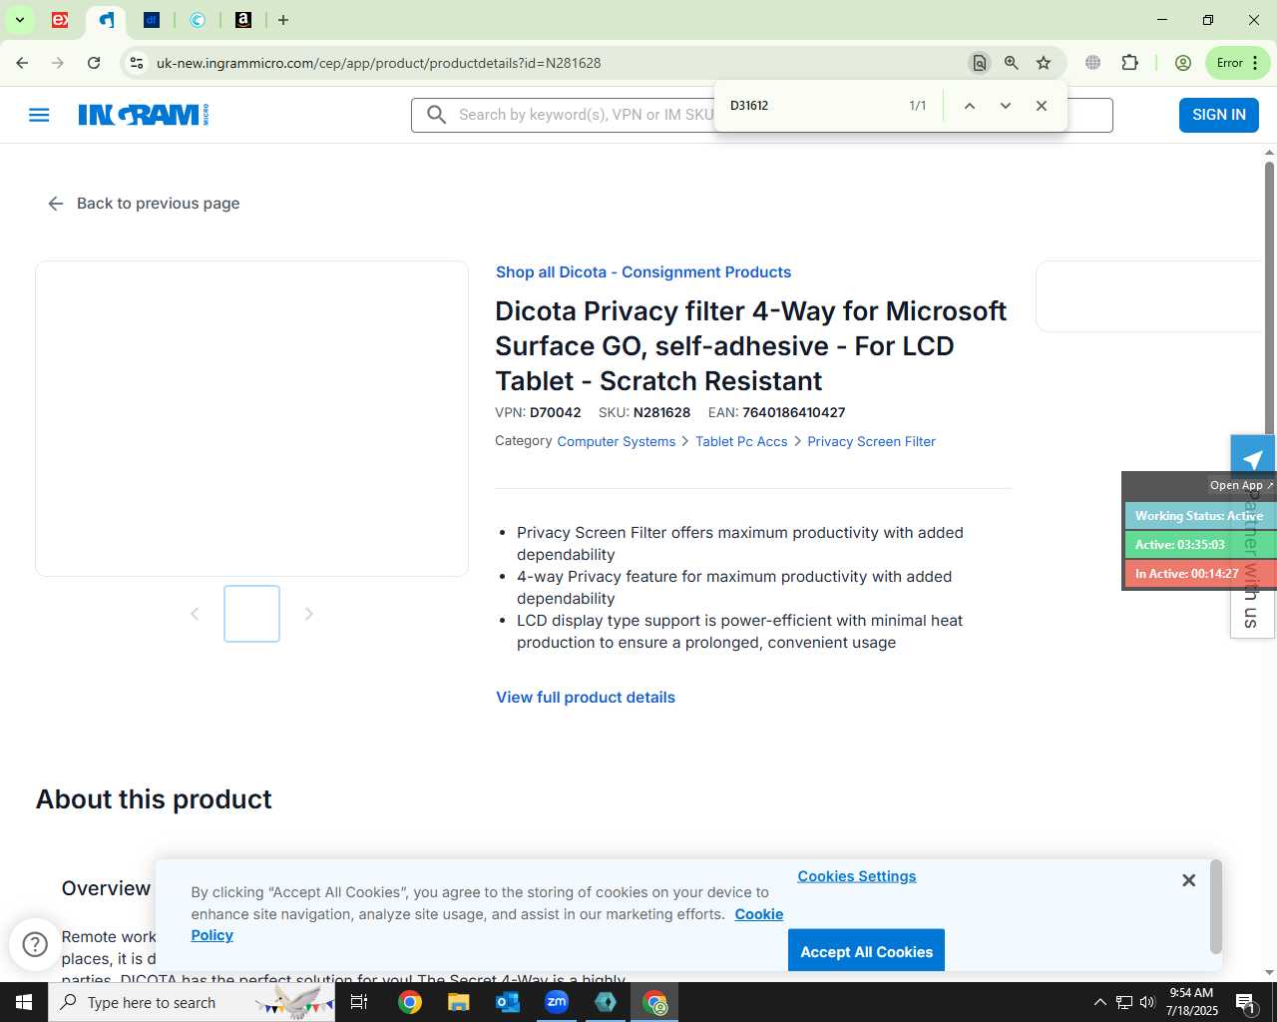Open Privacy Screen Filter category link
Screen dimensions: 1277x1022
coord(871,441)
